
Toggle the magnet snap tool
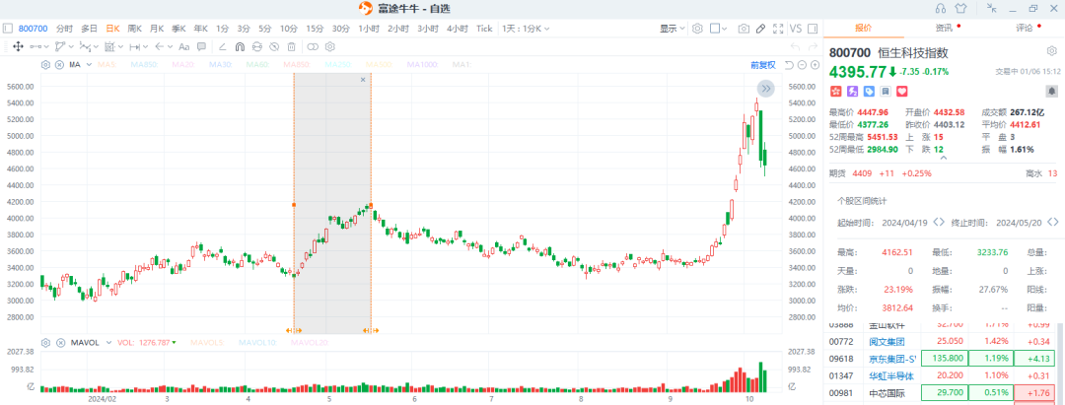[239, 47]
